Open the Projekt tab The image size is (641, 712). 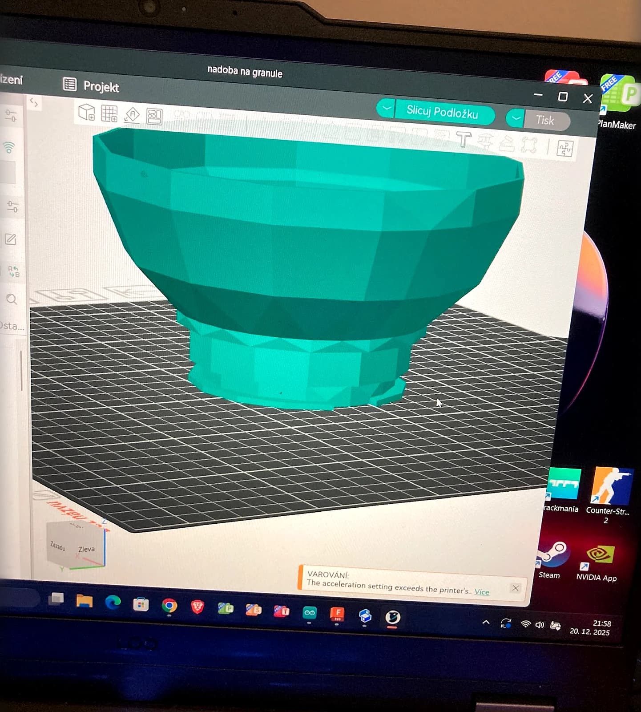92,85
